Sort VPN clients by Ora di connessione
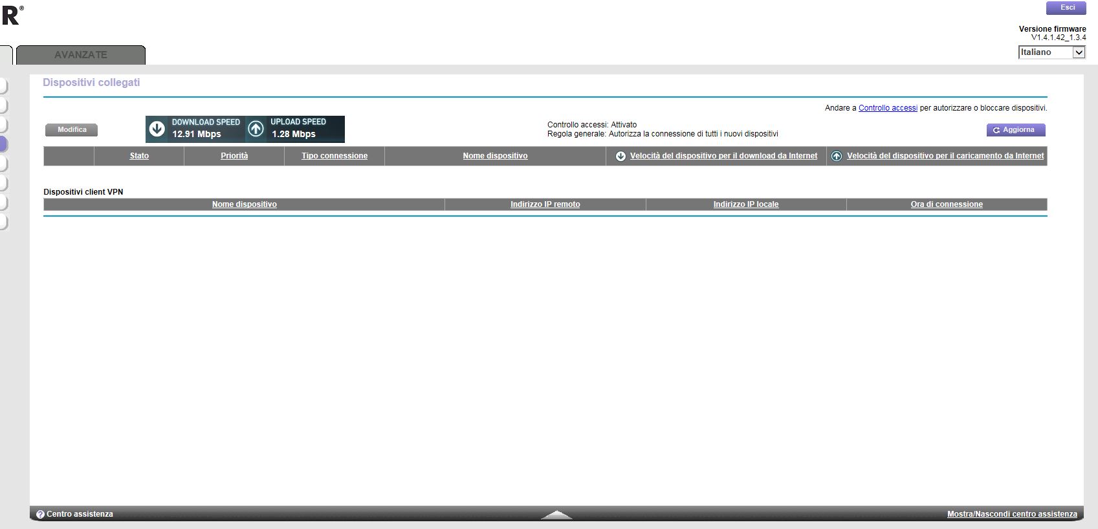The height and width of the screenshot is (529, 1098). 947,204
